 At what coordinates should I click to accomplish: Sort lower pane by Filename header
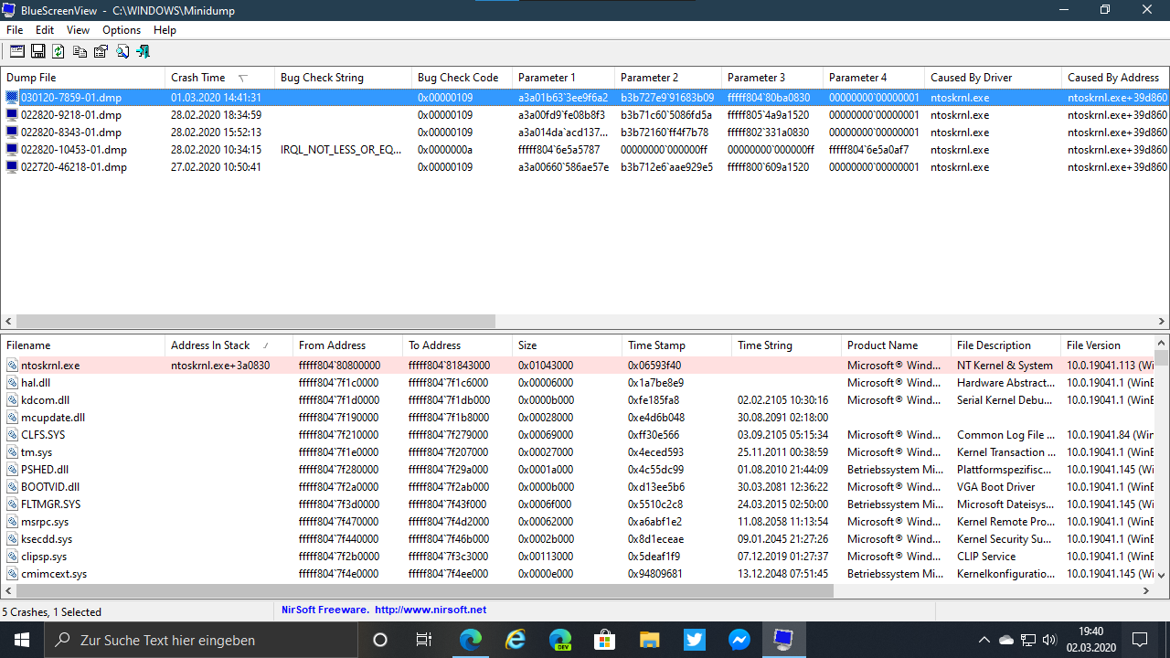(83, 345)
